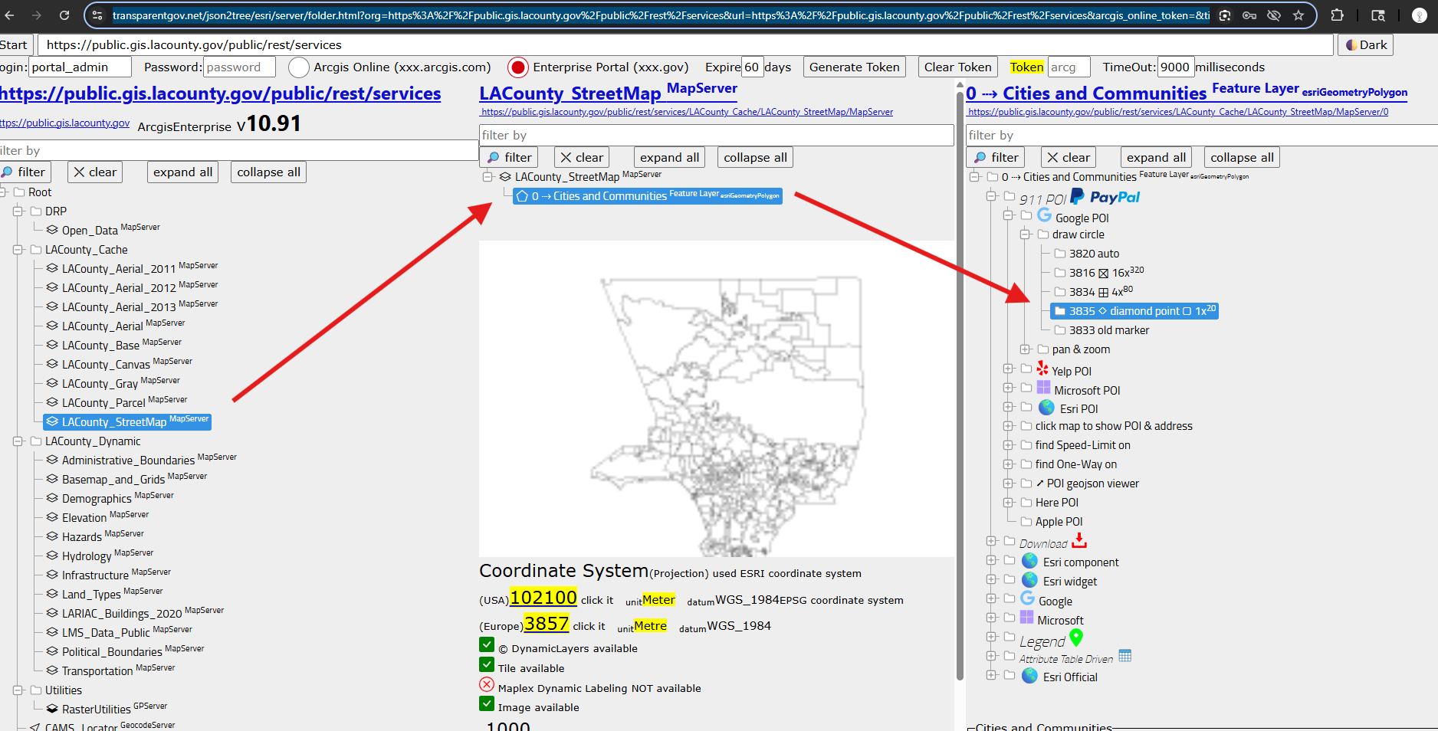This screenshot has height=731, width=1438.
Task: Toggle the DynamicLayers available checkbox
Action: [487, 645]
